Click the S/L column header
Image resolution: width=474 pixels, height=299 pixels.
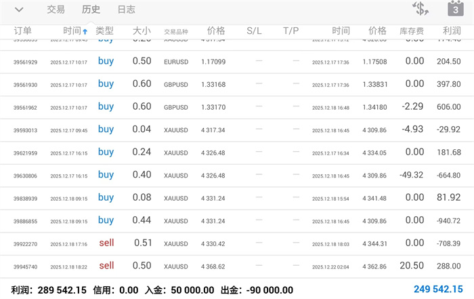[x=254, y=31]
